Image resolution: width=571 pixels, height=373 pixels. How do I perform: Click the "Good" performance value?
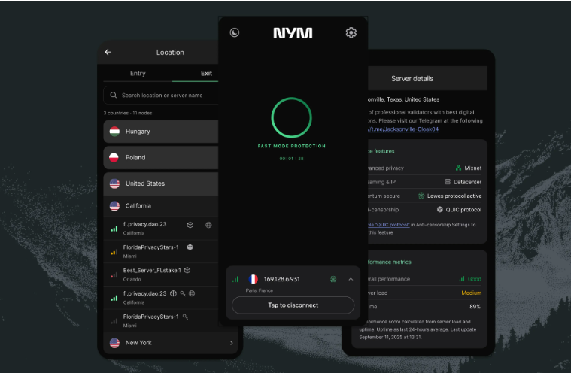pos(475,279)
